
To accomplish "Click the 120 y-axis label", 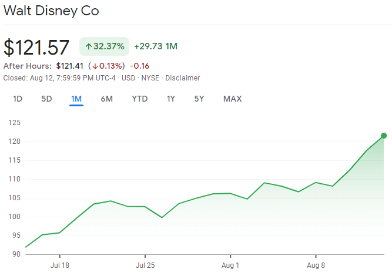I will [14, 142].
